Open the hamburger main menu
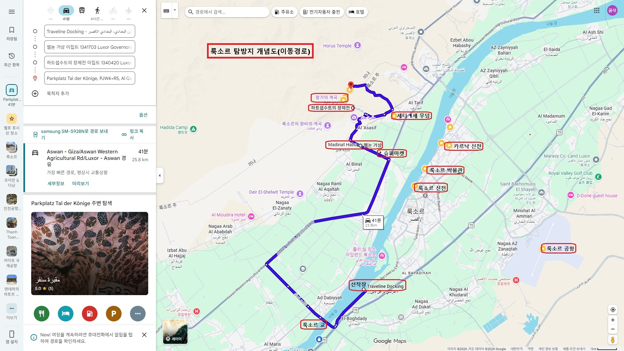The width and height of the screenshot is (624, 351). click(12, 12)
